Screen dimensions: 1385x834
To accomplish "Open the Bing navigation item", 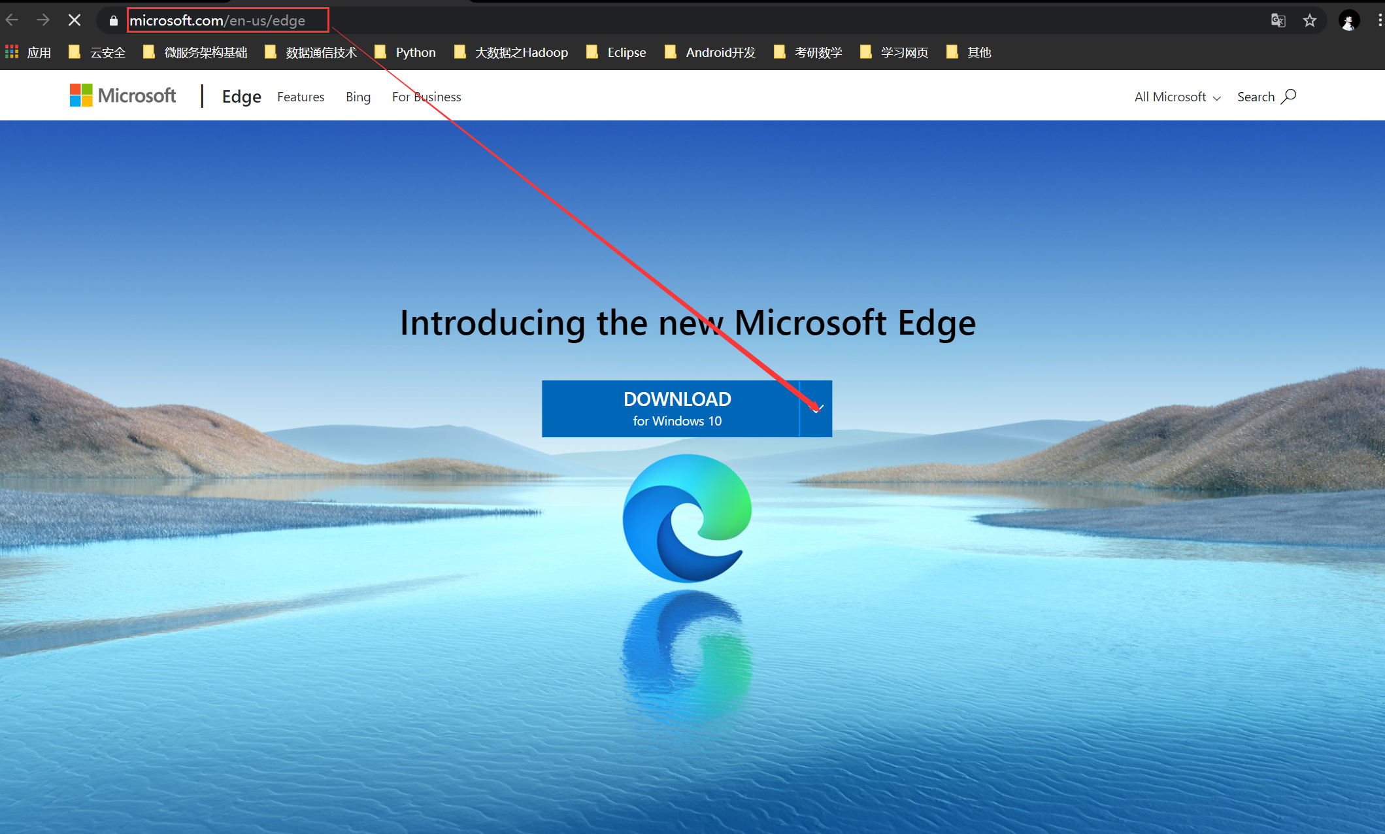I will (358, 97).
